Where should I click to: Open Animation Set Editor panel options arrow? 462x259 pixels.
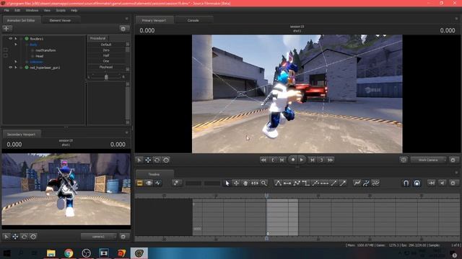[127, 19]
